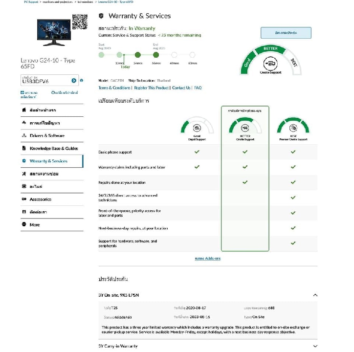The width and height of the screenshot is (354, 352).
Task: Click the Onsite Support truck icon in large gauge
Action: click(270, 64)
